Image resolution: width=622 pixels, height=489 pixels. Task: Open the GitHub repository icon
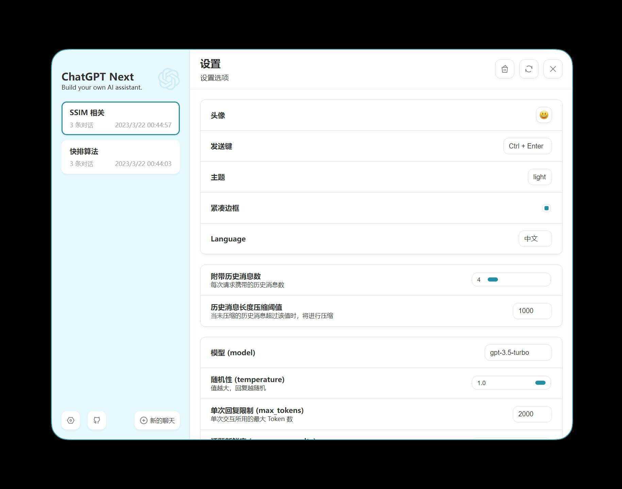coord(97,420)
